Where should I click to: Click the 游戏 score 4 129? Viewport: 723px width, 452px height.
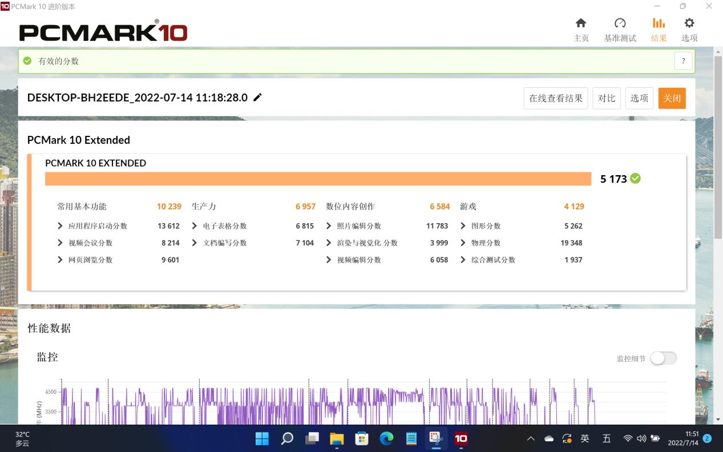(x=574, y=207)
